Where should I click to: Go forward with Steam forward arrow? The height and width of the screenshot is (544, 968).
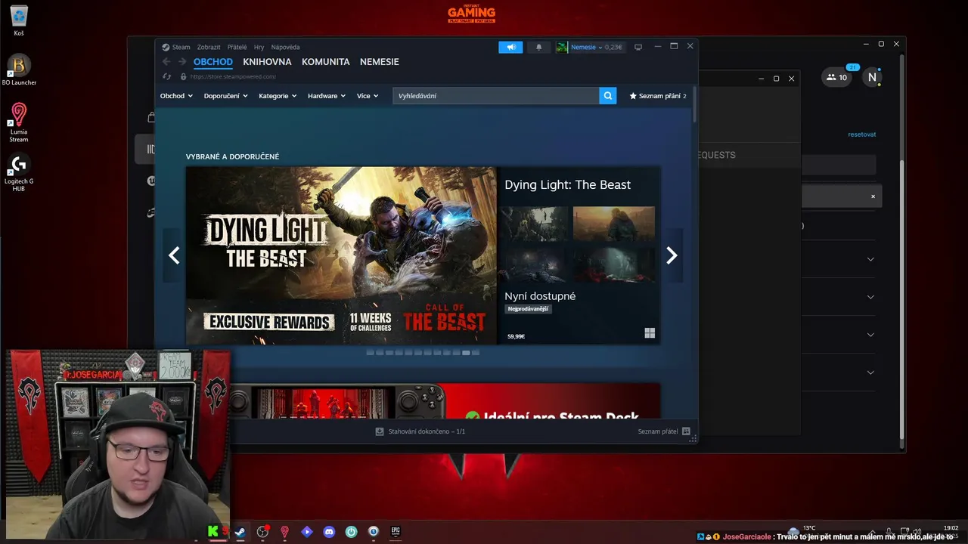tap(181, 62)
